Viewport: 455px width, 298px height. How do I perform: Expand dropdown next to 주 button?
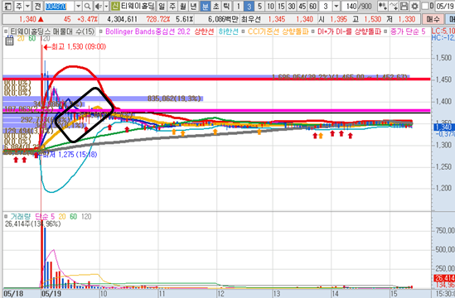[x=27, y=6]
